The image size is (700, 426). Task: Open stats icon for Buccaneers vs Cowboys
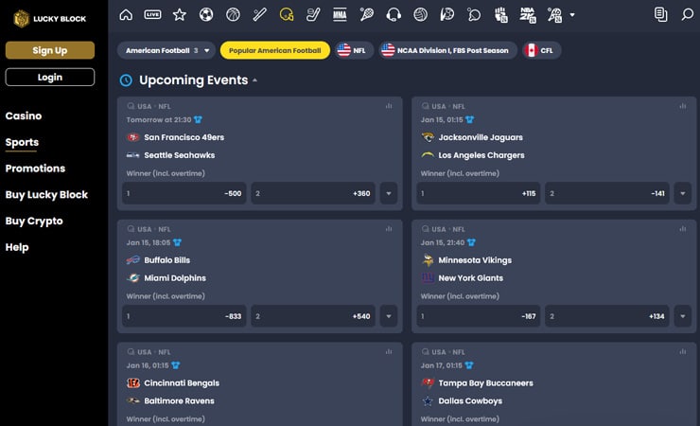(x=683, y=351)
